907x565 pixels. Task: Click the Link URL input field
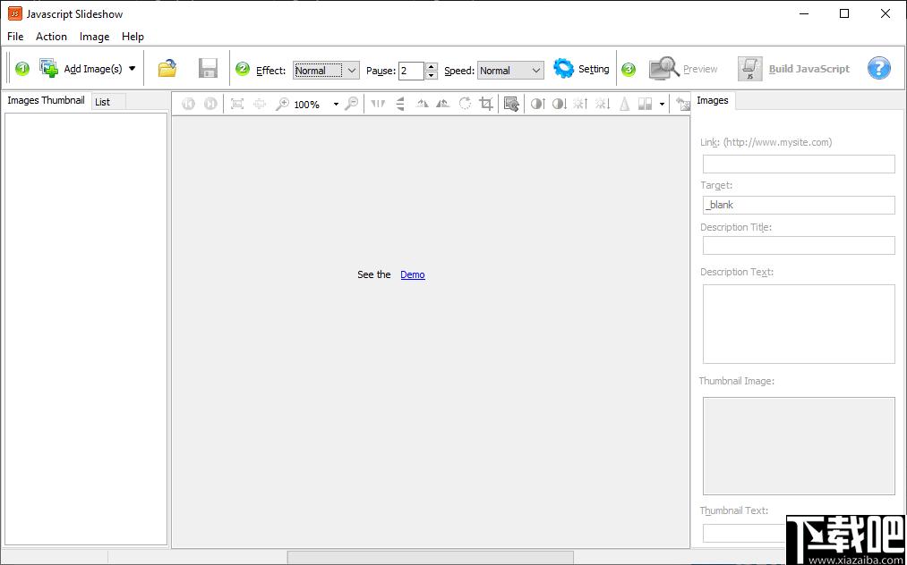tap(799, 164)
